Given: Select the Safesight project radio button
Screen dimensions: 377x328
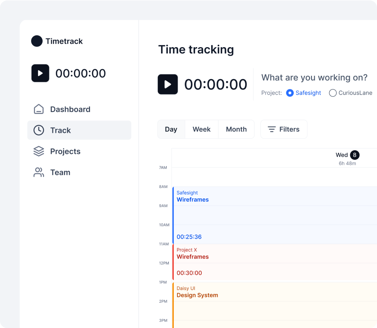Looking at the screenshot, I should pos(290,93).
